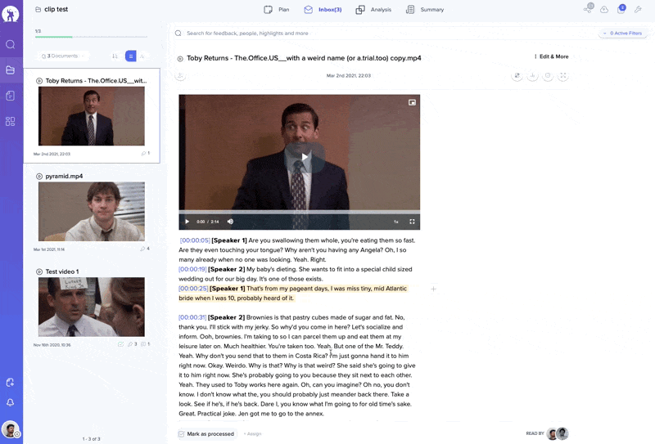
Task: Open the folder icon in the sidebar
Action: tap(11, 70)
